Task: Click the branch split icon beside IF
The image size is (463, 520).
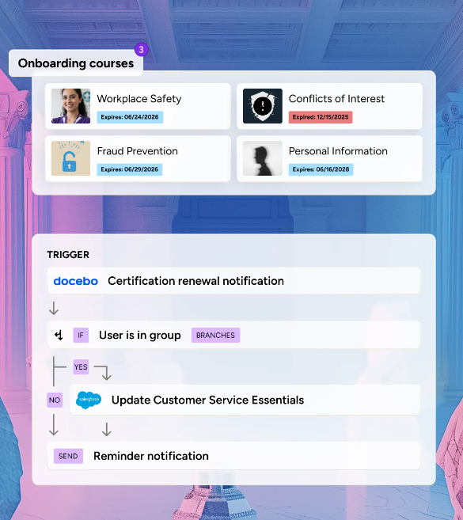Action: pos(59,336)
